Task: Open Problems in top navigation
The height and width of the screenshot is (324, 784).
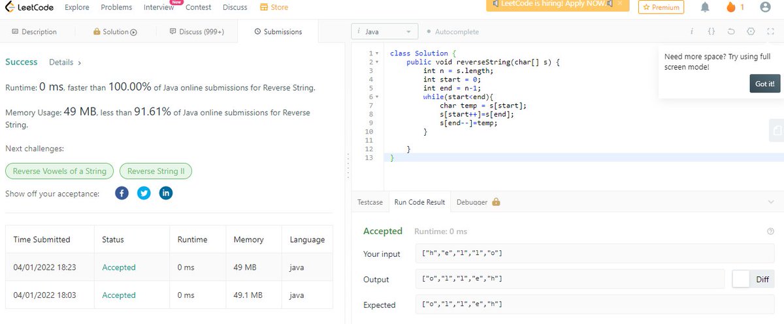Action: pos(116,7)
